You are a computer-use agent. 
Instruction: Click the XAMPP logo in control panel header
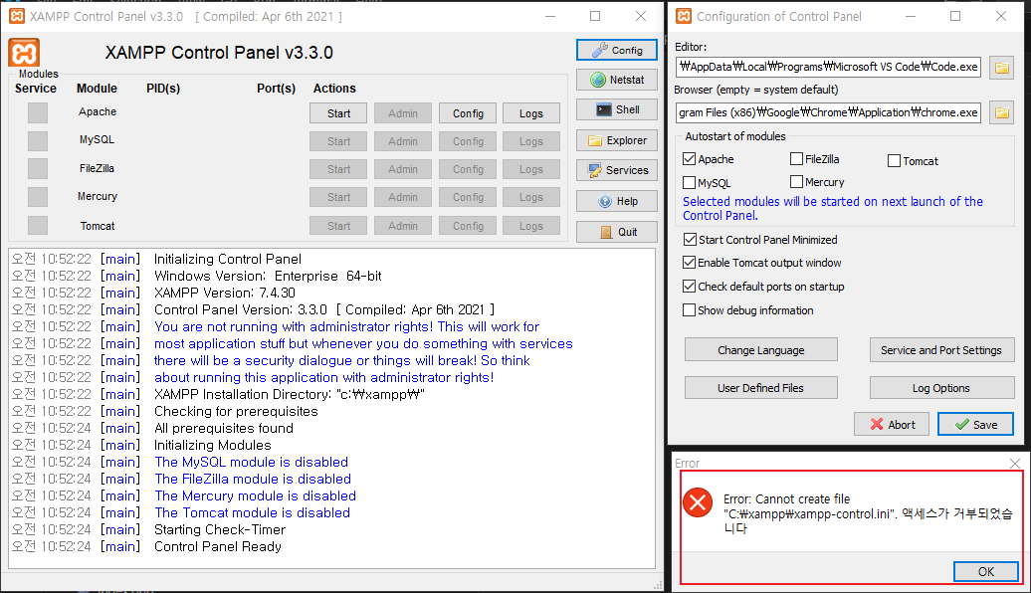pyautogui.click(x=24, y=53)
